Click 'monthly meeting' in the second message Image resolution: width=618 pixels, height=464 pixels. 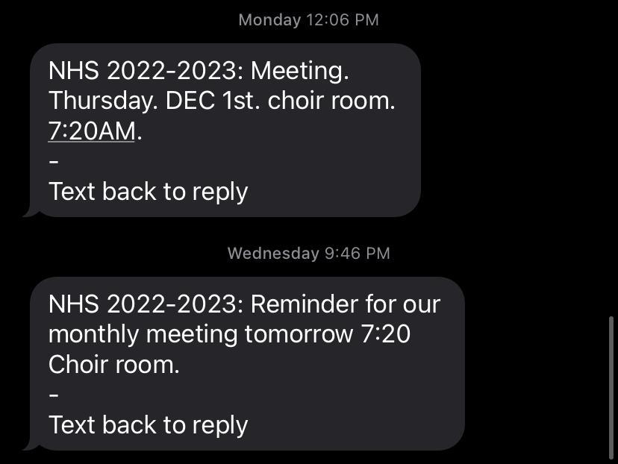click(x=143, y=334)
